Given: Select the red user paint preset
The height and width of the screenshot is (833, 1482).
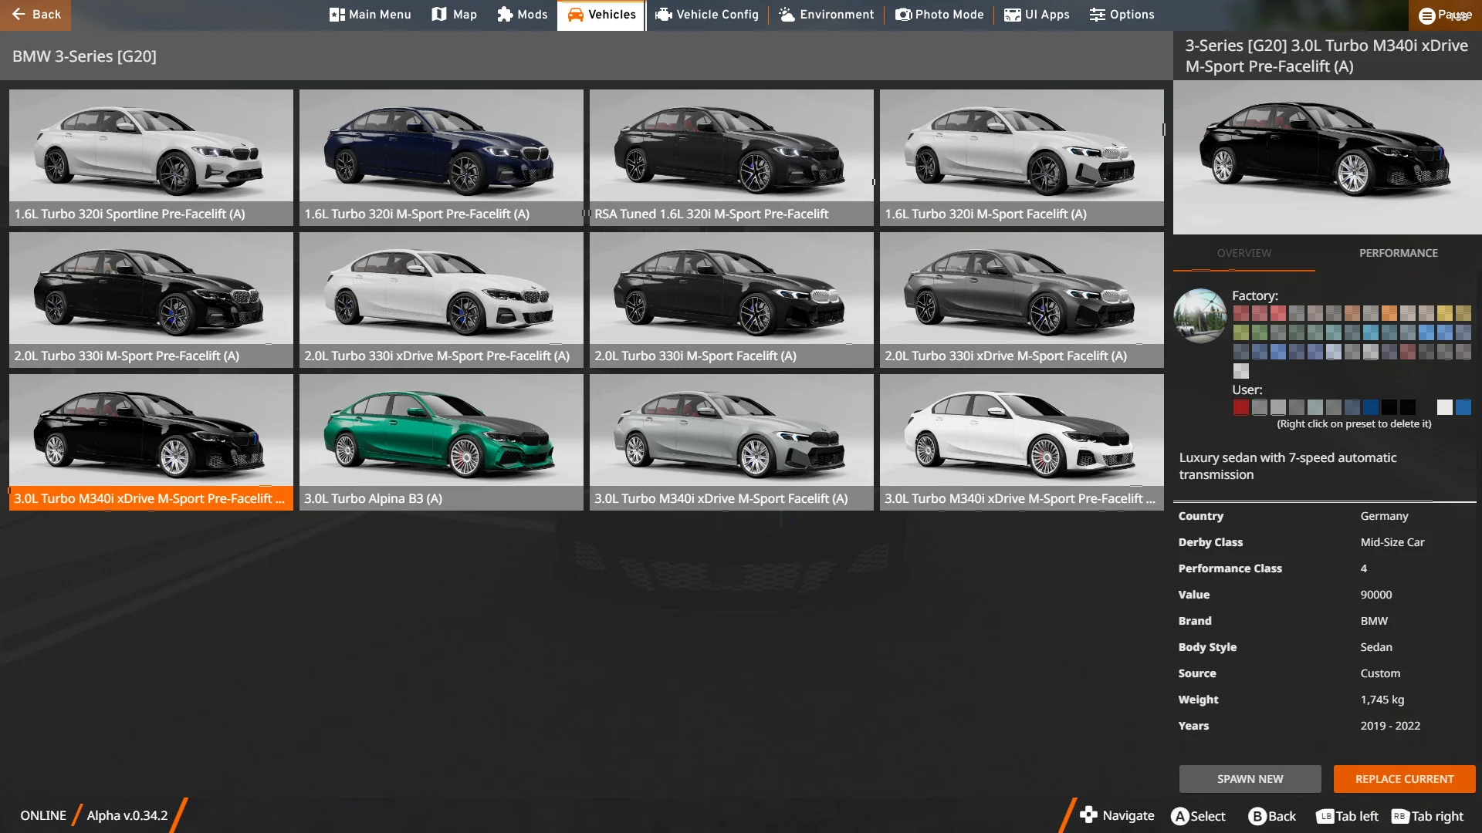Looking at the screenshot, I should (1240, 407).
